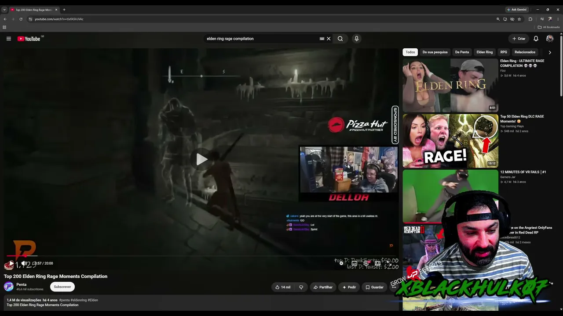
Task: Open the zoom magnifier in the address bar
Action: [x=498, y=19]
